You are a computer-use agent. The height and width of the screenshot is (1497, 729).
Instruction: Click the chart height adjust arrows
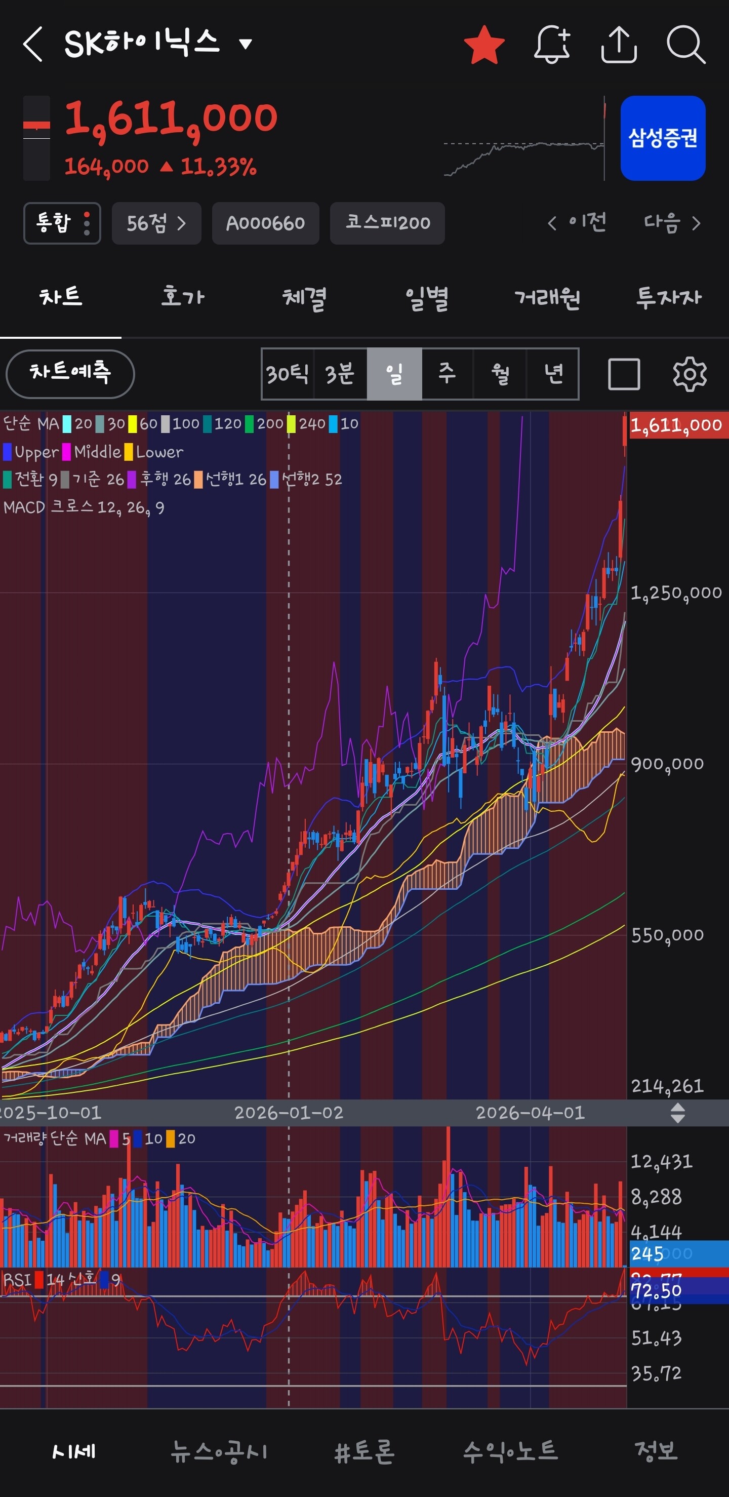pyautogui.click(x=677, y=1113)
